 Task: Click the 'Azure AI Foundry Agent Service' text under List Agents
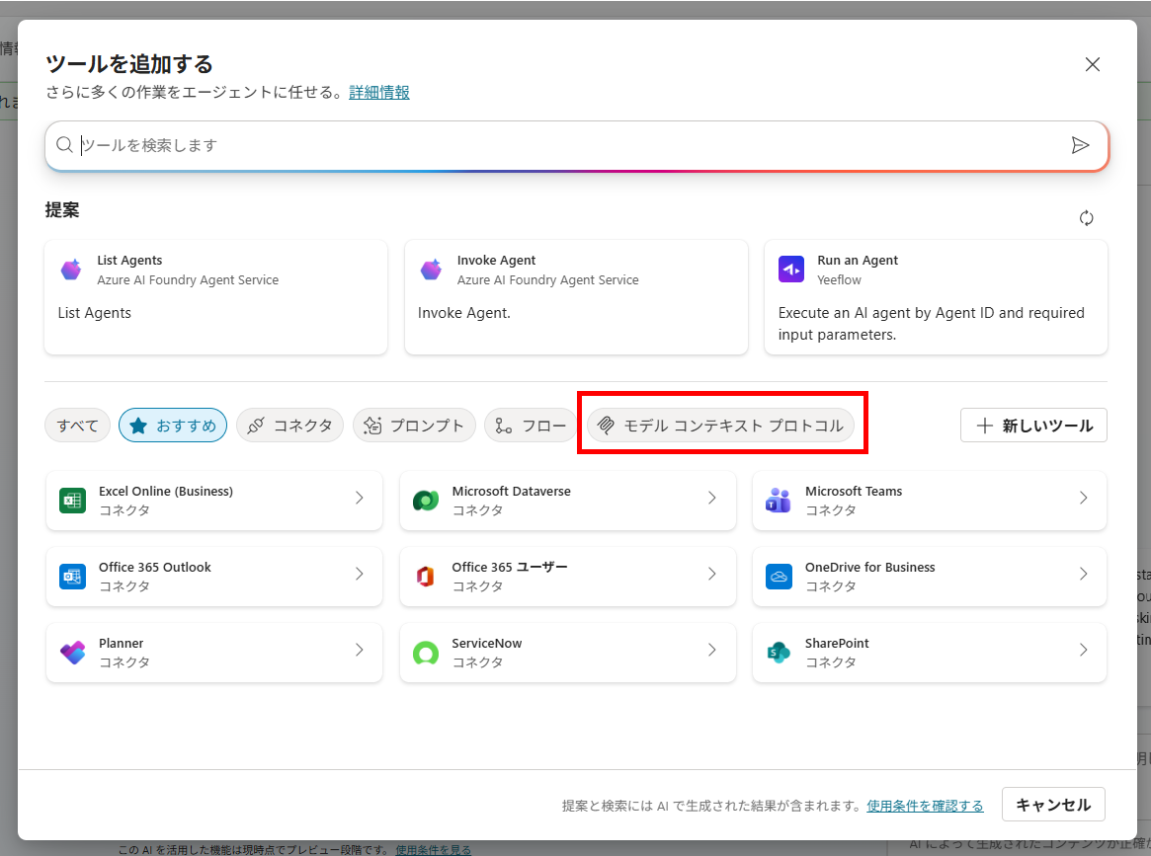tap(188, 279)
